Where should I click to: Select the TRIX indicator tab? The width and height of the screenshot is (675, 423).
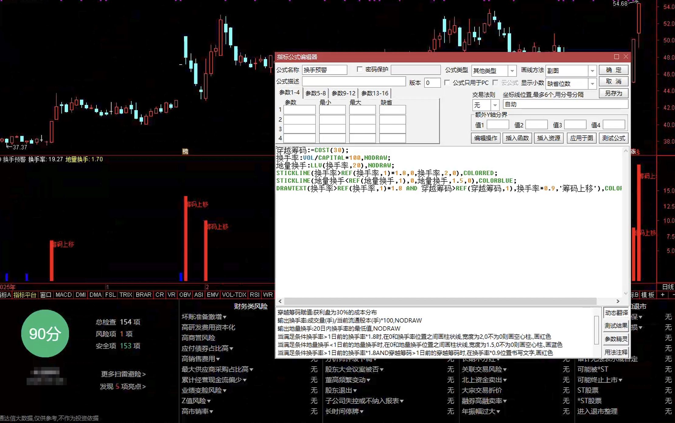(x=126, y=295)
